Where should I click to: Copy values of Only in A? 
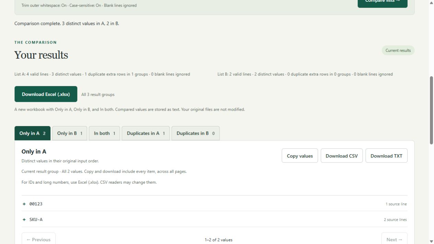click(x=300, y=156)
